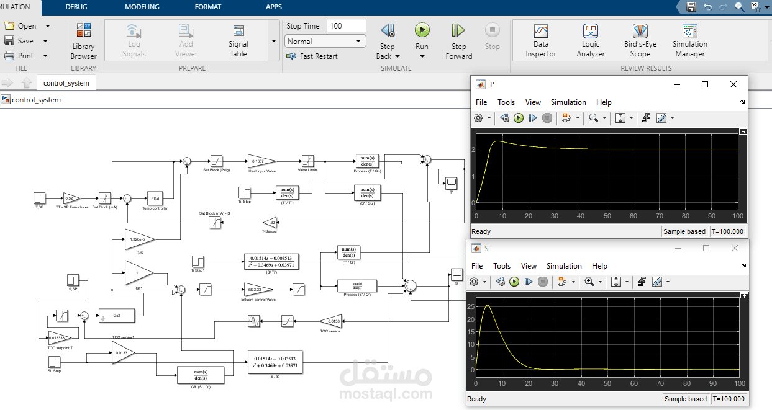Open configuration properties gear in the S' scope

pyautogui.click(x=475, y=282)
